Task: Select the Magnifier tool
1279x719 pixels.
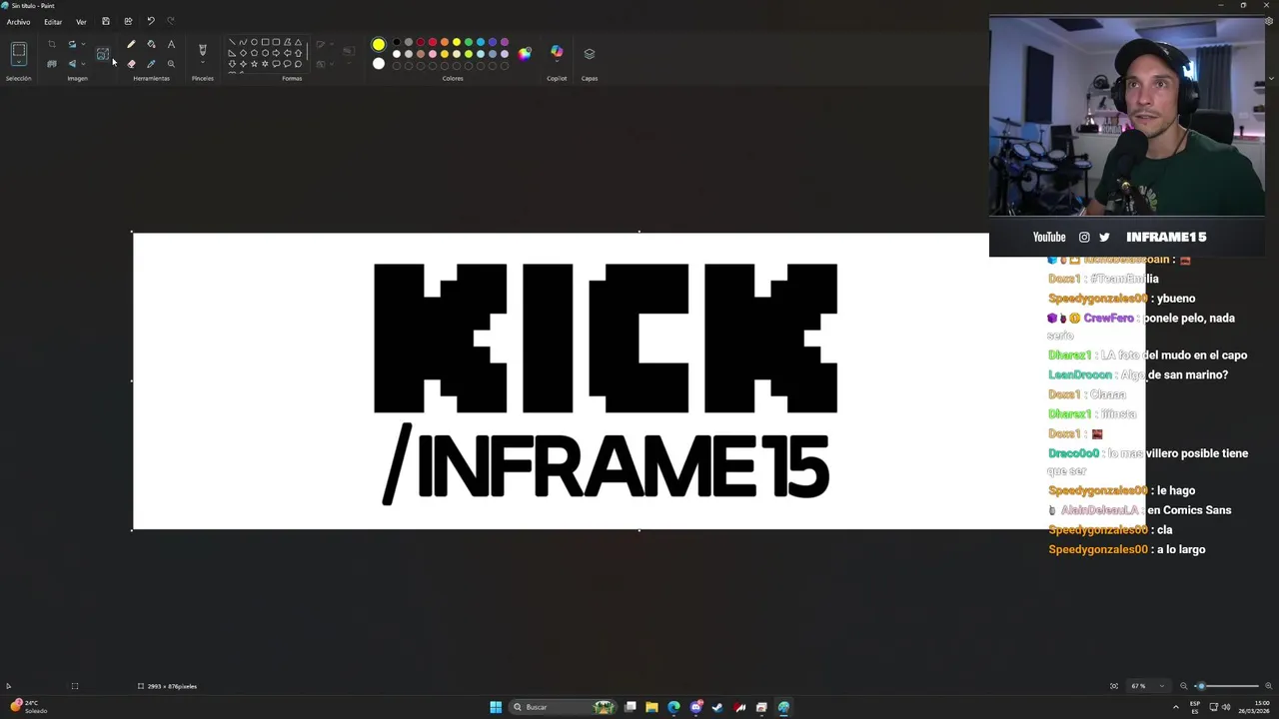Action: click(x=171, y=64)
